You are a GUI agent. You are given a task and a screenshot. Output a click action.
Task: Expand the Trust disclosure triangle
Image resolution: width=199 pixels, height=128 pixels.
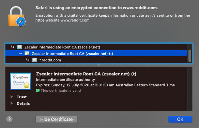(12, 97)
